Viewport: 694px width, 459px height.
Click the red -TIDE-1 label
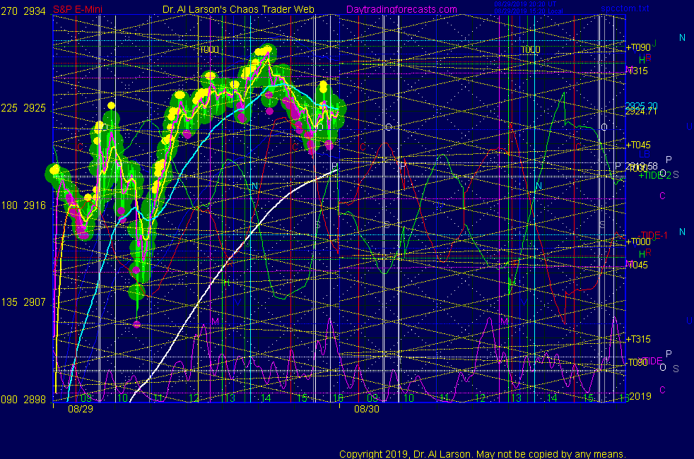(x=653, y=235)
